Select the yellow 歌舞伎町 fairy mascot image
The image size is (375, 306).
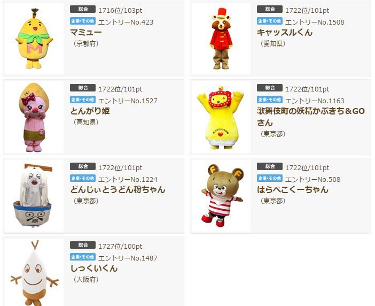221,117
